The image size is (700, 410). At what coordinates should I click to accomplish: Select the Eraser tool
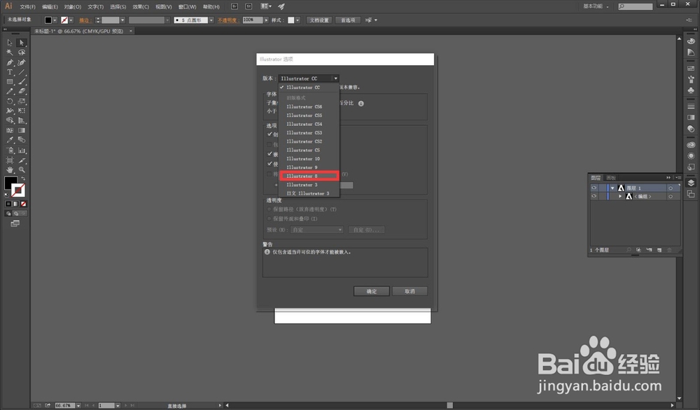point(22,91)
